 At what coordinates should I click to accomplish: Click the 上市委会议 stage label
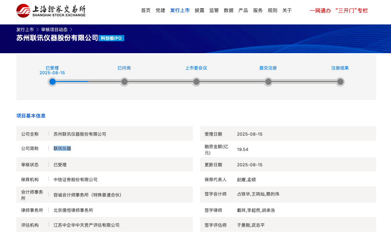(x=196, y=68)
